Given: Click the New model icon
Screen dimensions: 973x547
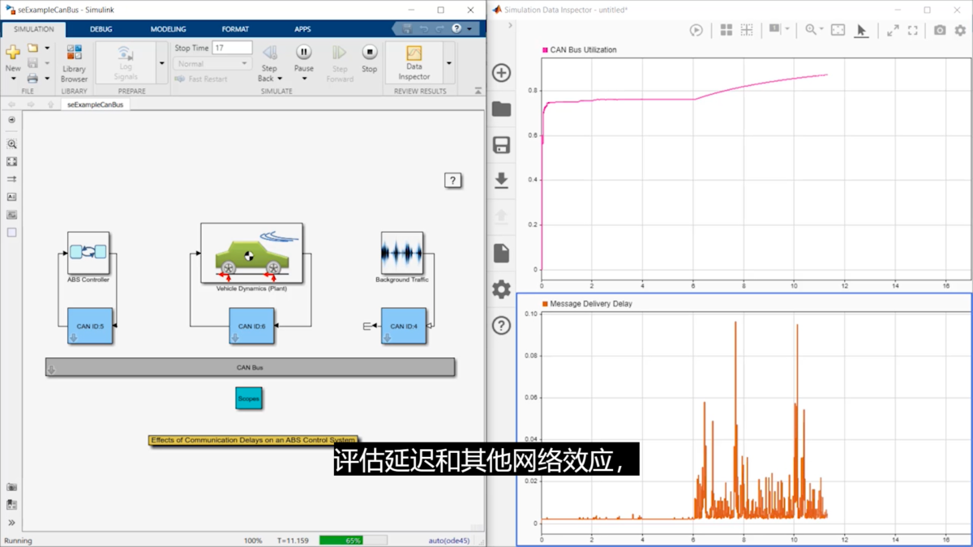Looking at the screenshot, I should (x=13, y=52).
